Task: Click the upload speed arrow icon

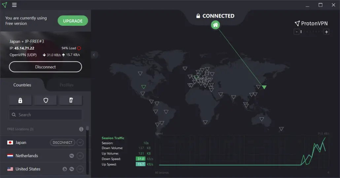Action: [63, 55]
